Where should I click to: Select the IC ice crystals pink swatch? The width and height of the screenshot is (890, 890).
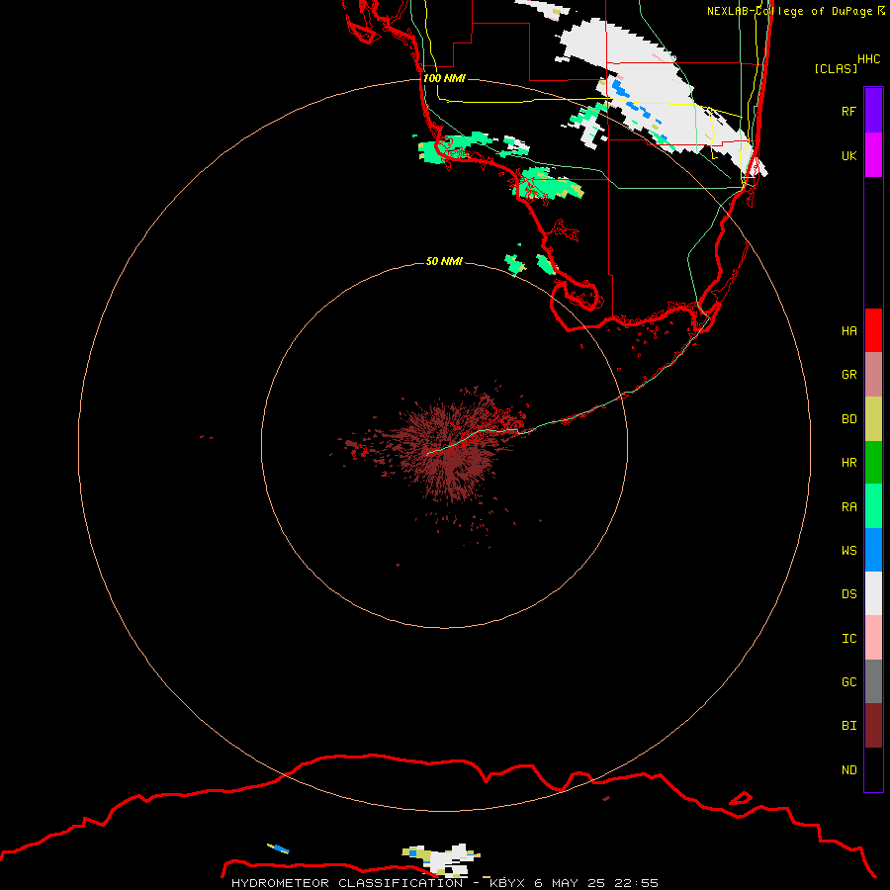pos(873,638)
